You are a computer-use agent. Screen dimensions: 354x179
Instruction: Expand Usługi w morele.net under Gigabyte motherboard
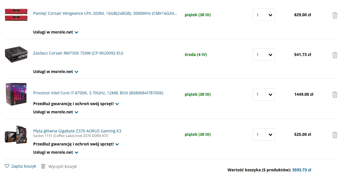coord(56,152)
